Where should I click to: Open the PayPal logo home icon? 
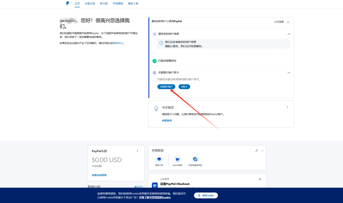68,3
